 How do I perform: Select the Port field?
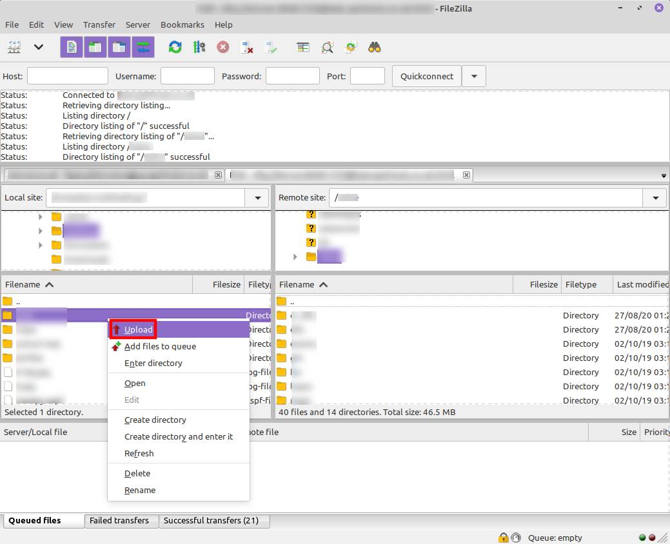point(368,76)
